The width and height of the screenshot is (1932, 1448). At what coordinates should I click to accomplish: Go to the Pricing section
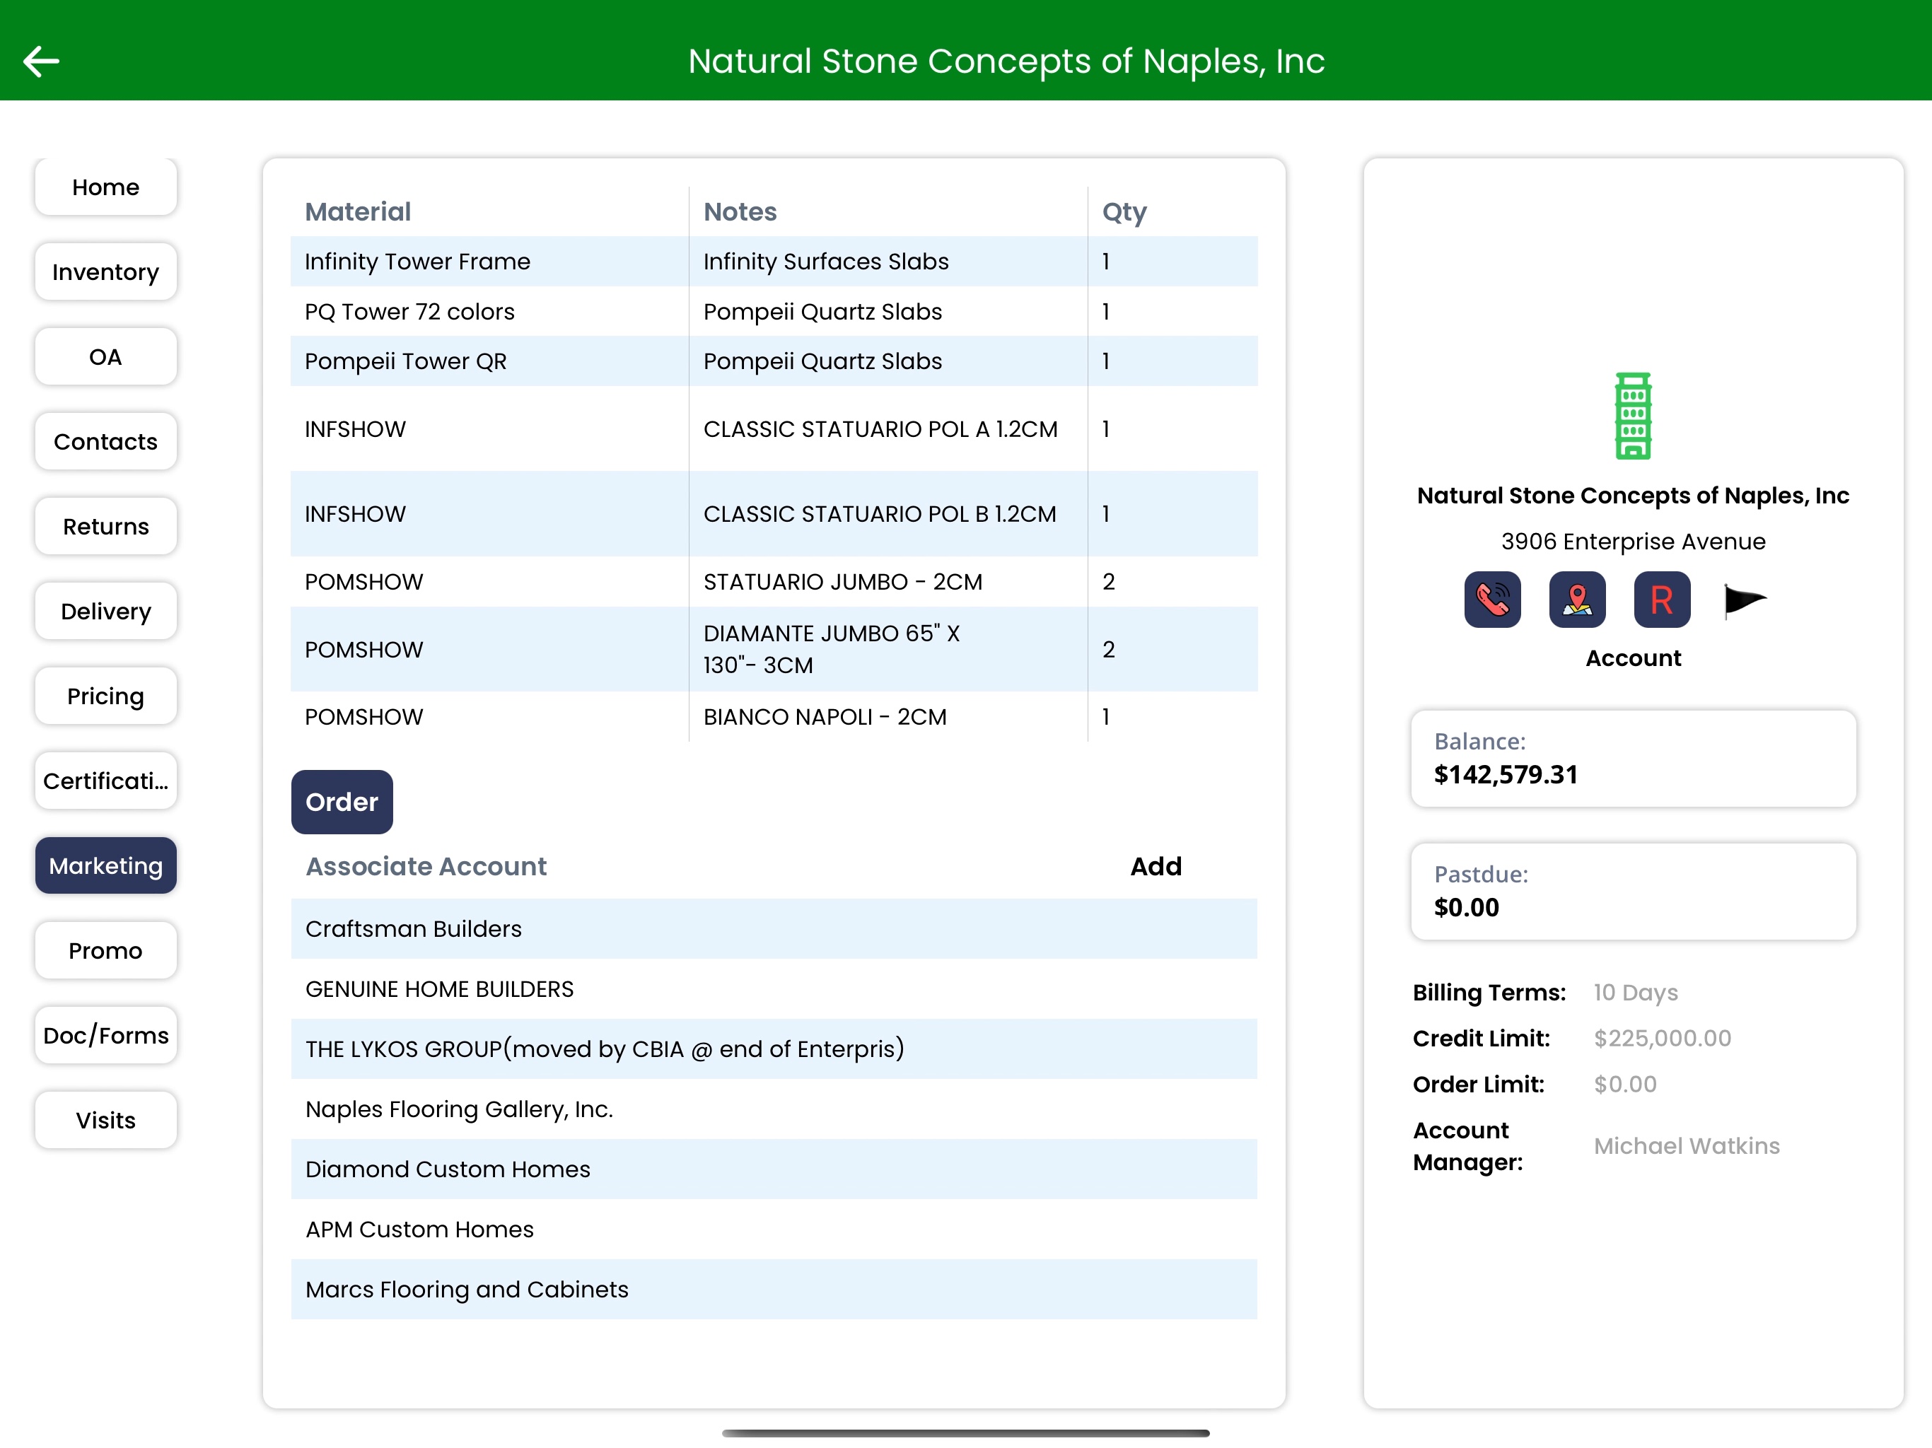(x=105, y=696)
